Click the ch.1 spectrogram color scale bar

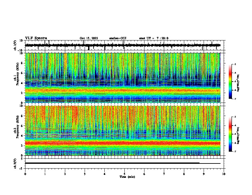pyautogui.click(x=230, y=82)
